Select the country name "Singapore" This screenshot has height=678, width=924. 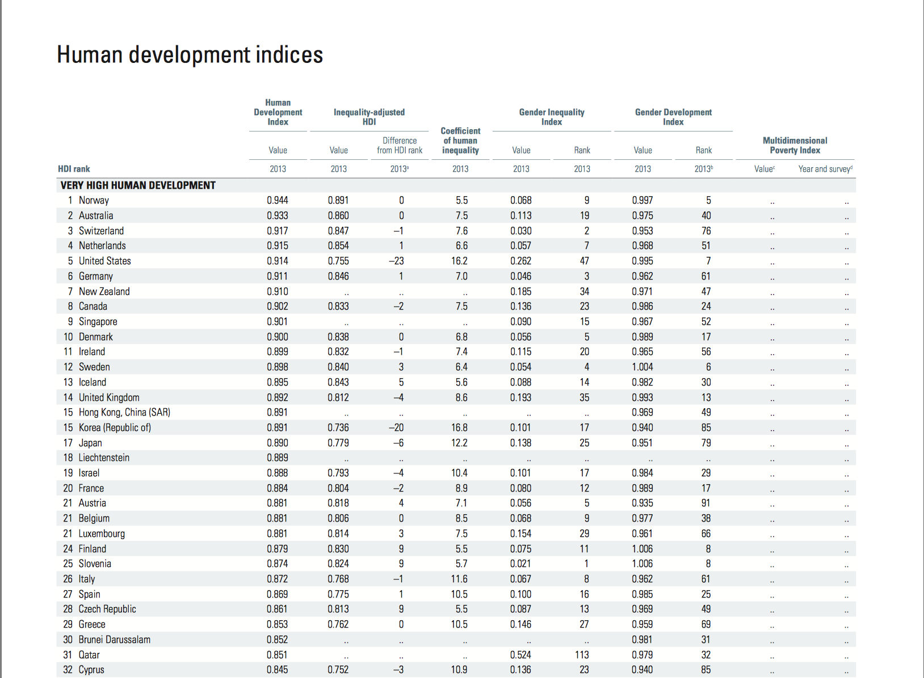click(x=98, y=321)
